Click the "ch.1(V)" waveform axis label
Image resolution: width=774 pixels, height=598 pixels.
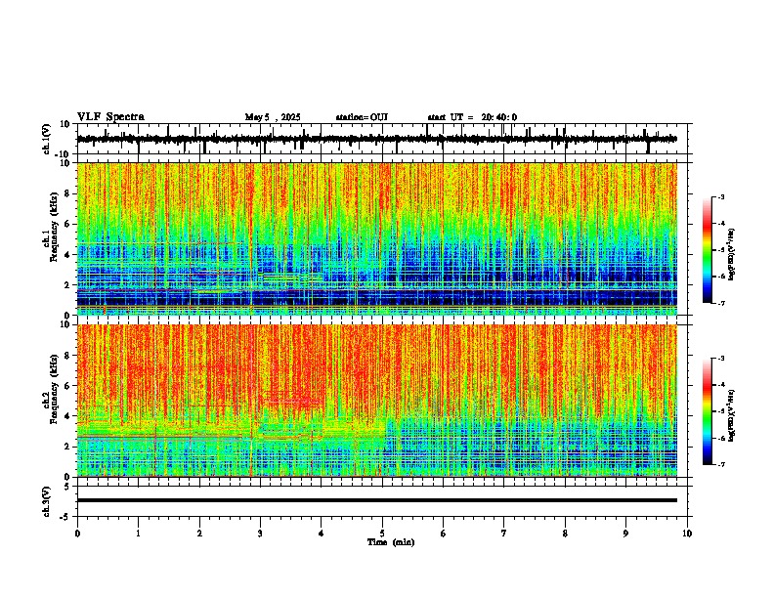47,139
